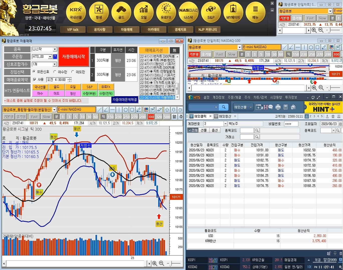Click the up arrow icon in main chart toolbar
The image size is (343, 270).
[167, 110]
